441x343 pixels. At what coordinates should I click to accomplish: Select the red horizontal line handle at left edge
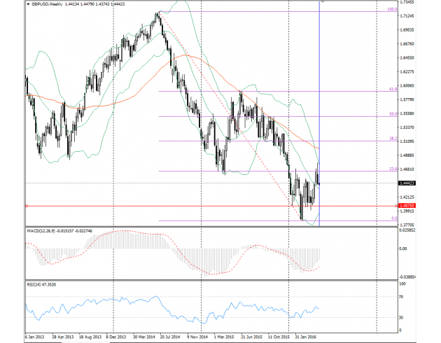point(26,206)
